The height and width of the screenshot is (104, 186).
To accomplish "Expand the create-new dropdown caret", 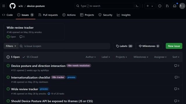I will (152, 6).
